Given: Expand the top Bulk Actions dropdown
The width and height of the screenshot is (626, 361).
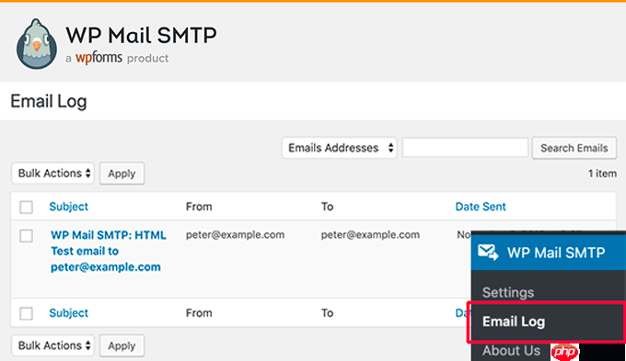Looking at the screenshot, I should click(x=52, y=174).
